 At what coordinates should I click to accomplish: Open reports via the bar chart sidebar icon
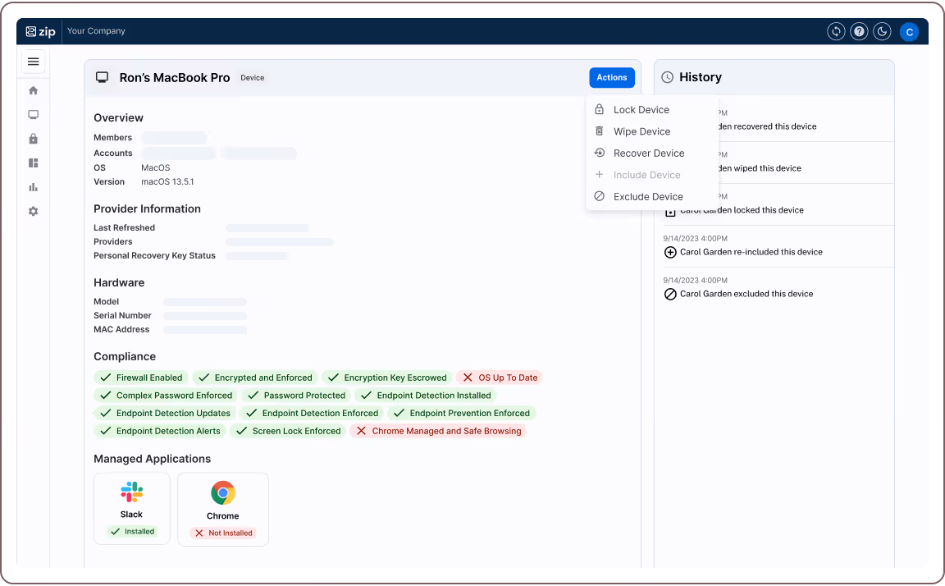click(33, 186)
